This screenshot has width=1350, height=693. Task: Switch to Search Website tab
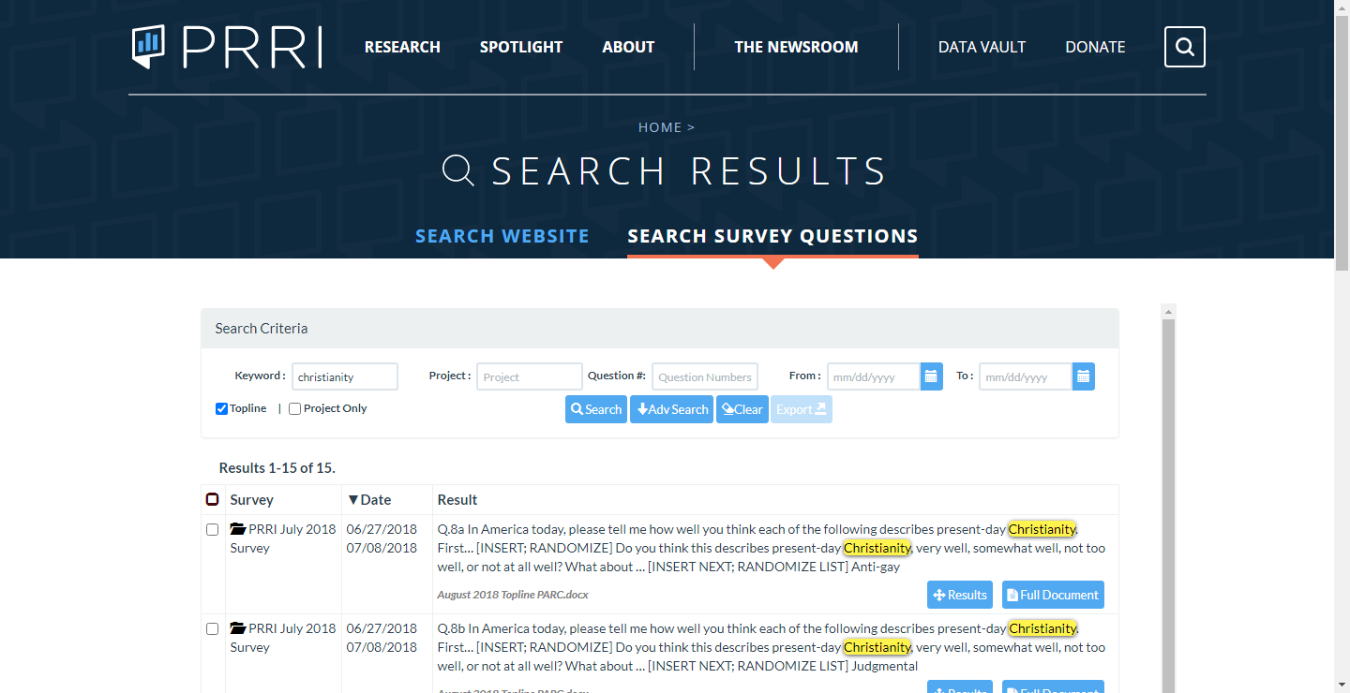coord(502,236)
